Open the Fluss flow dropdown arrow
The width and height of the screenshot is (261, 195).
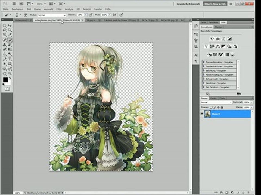(x=110, y=15)
